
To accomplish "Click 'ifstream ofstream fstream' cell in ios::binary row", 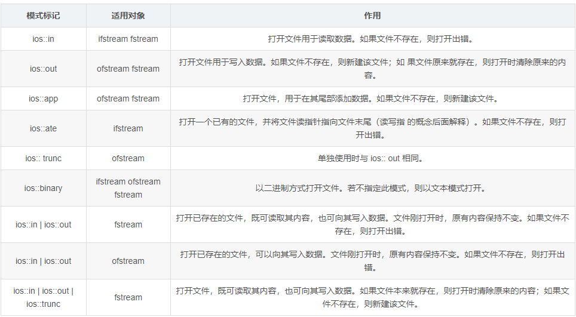I will coord(128,188).
